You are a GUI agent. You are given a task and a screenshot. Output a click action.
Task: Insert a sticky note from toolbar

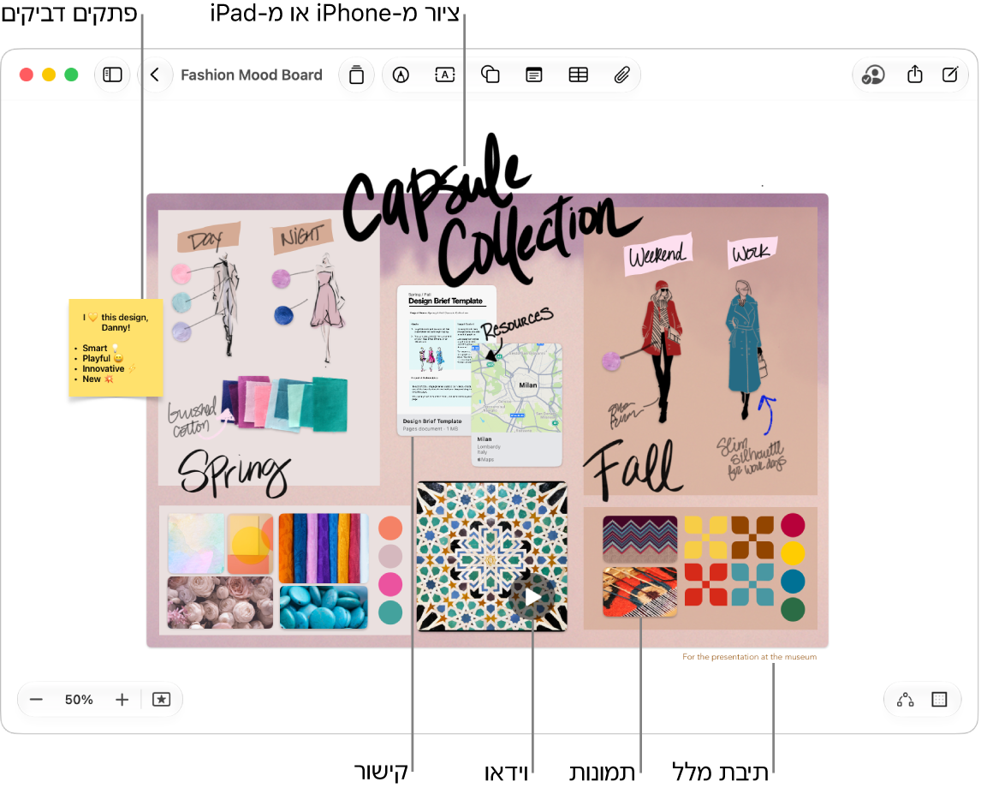357,75
